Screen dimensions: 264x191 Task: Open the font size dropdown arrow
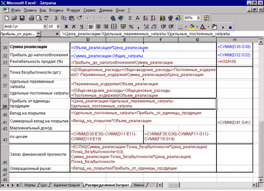point(58,26)
